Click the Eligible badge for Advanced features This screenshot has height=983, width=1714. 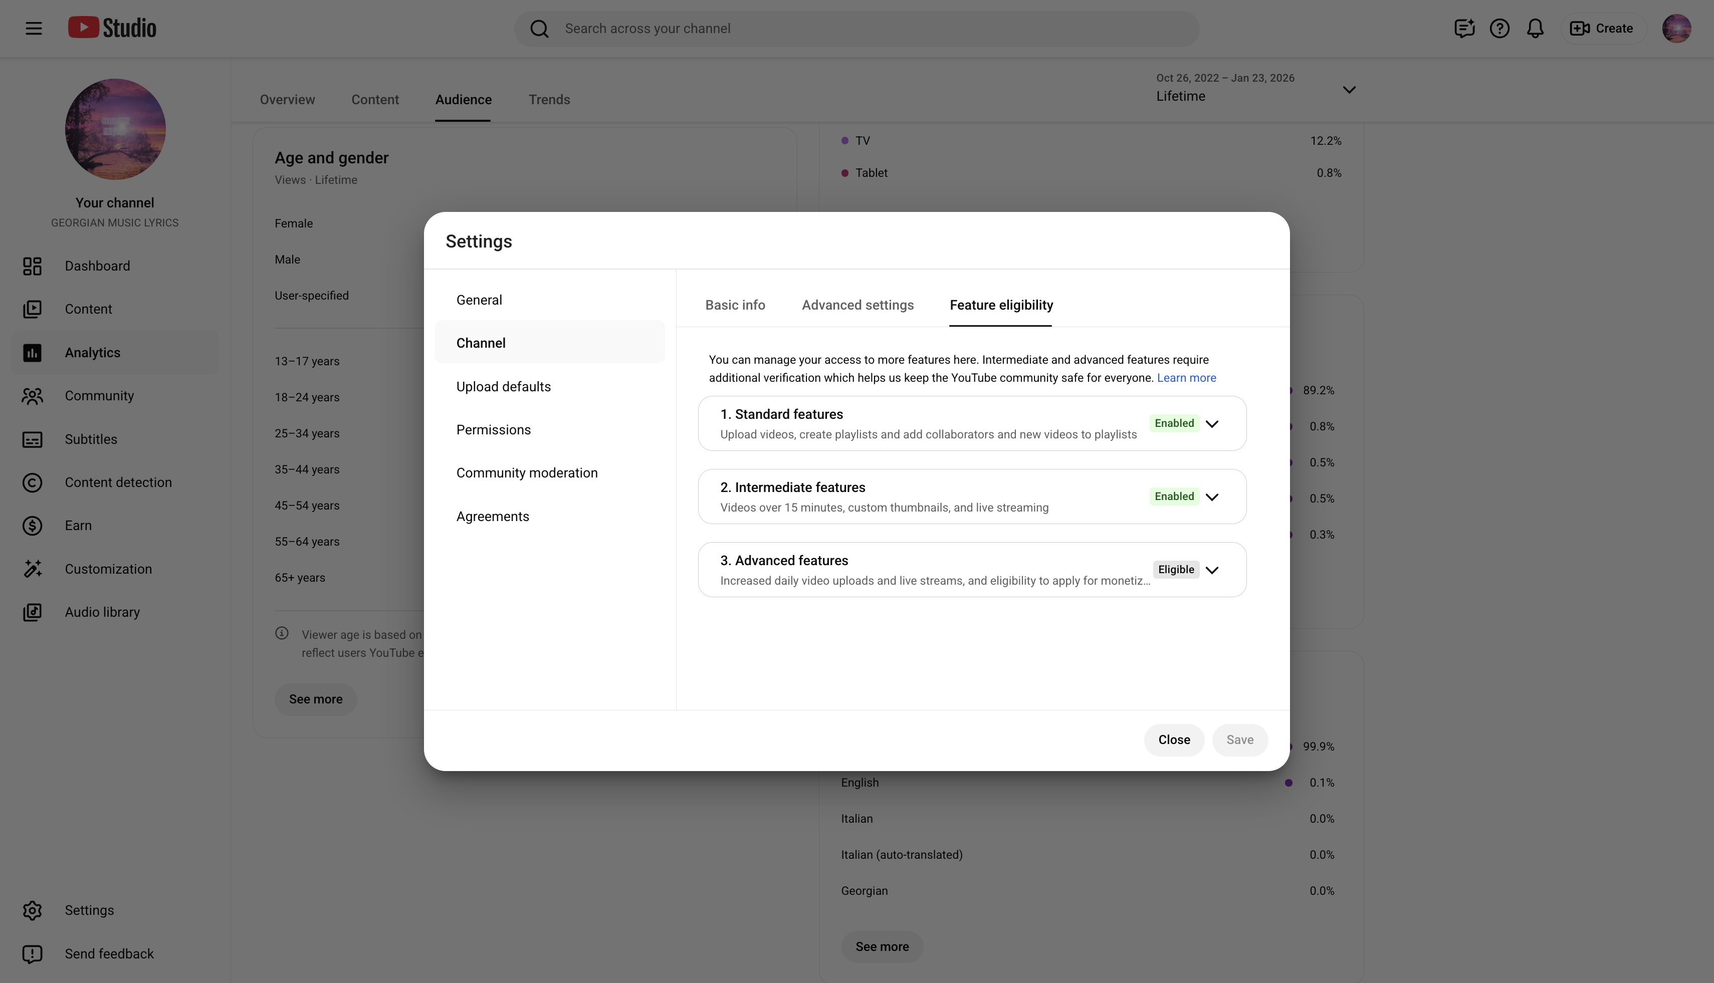tap(1176, 569)
